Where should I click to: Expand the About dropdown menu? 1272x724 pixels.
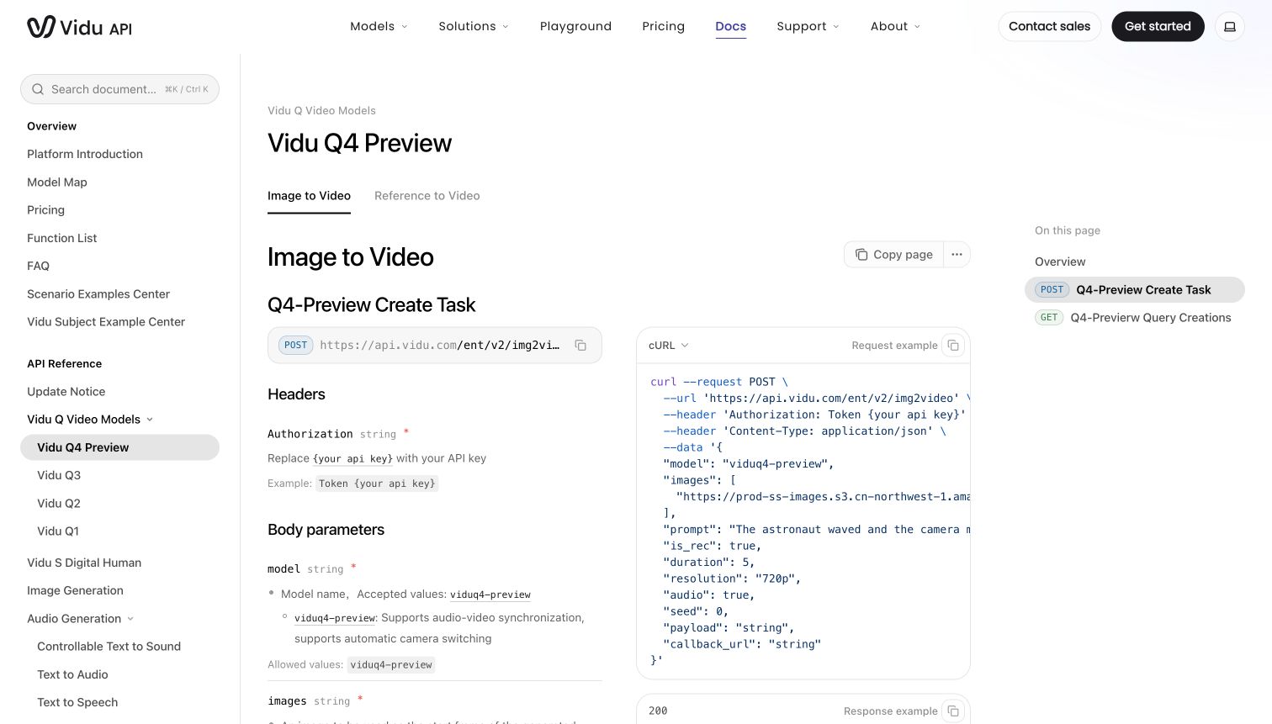tap(895, 27)
